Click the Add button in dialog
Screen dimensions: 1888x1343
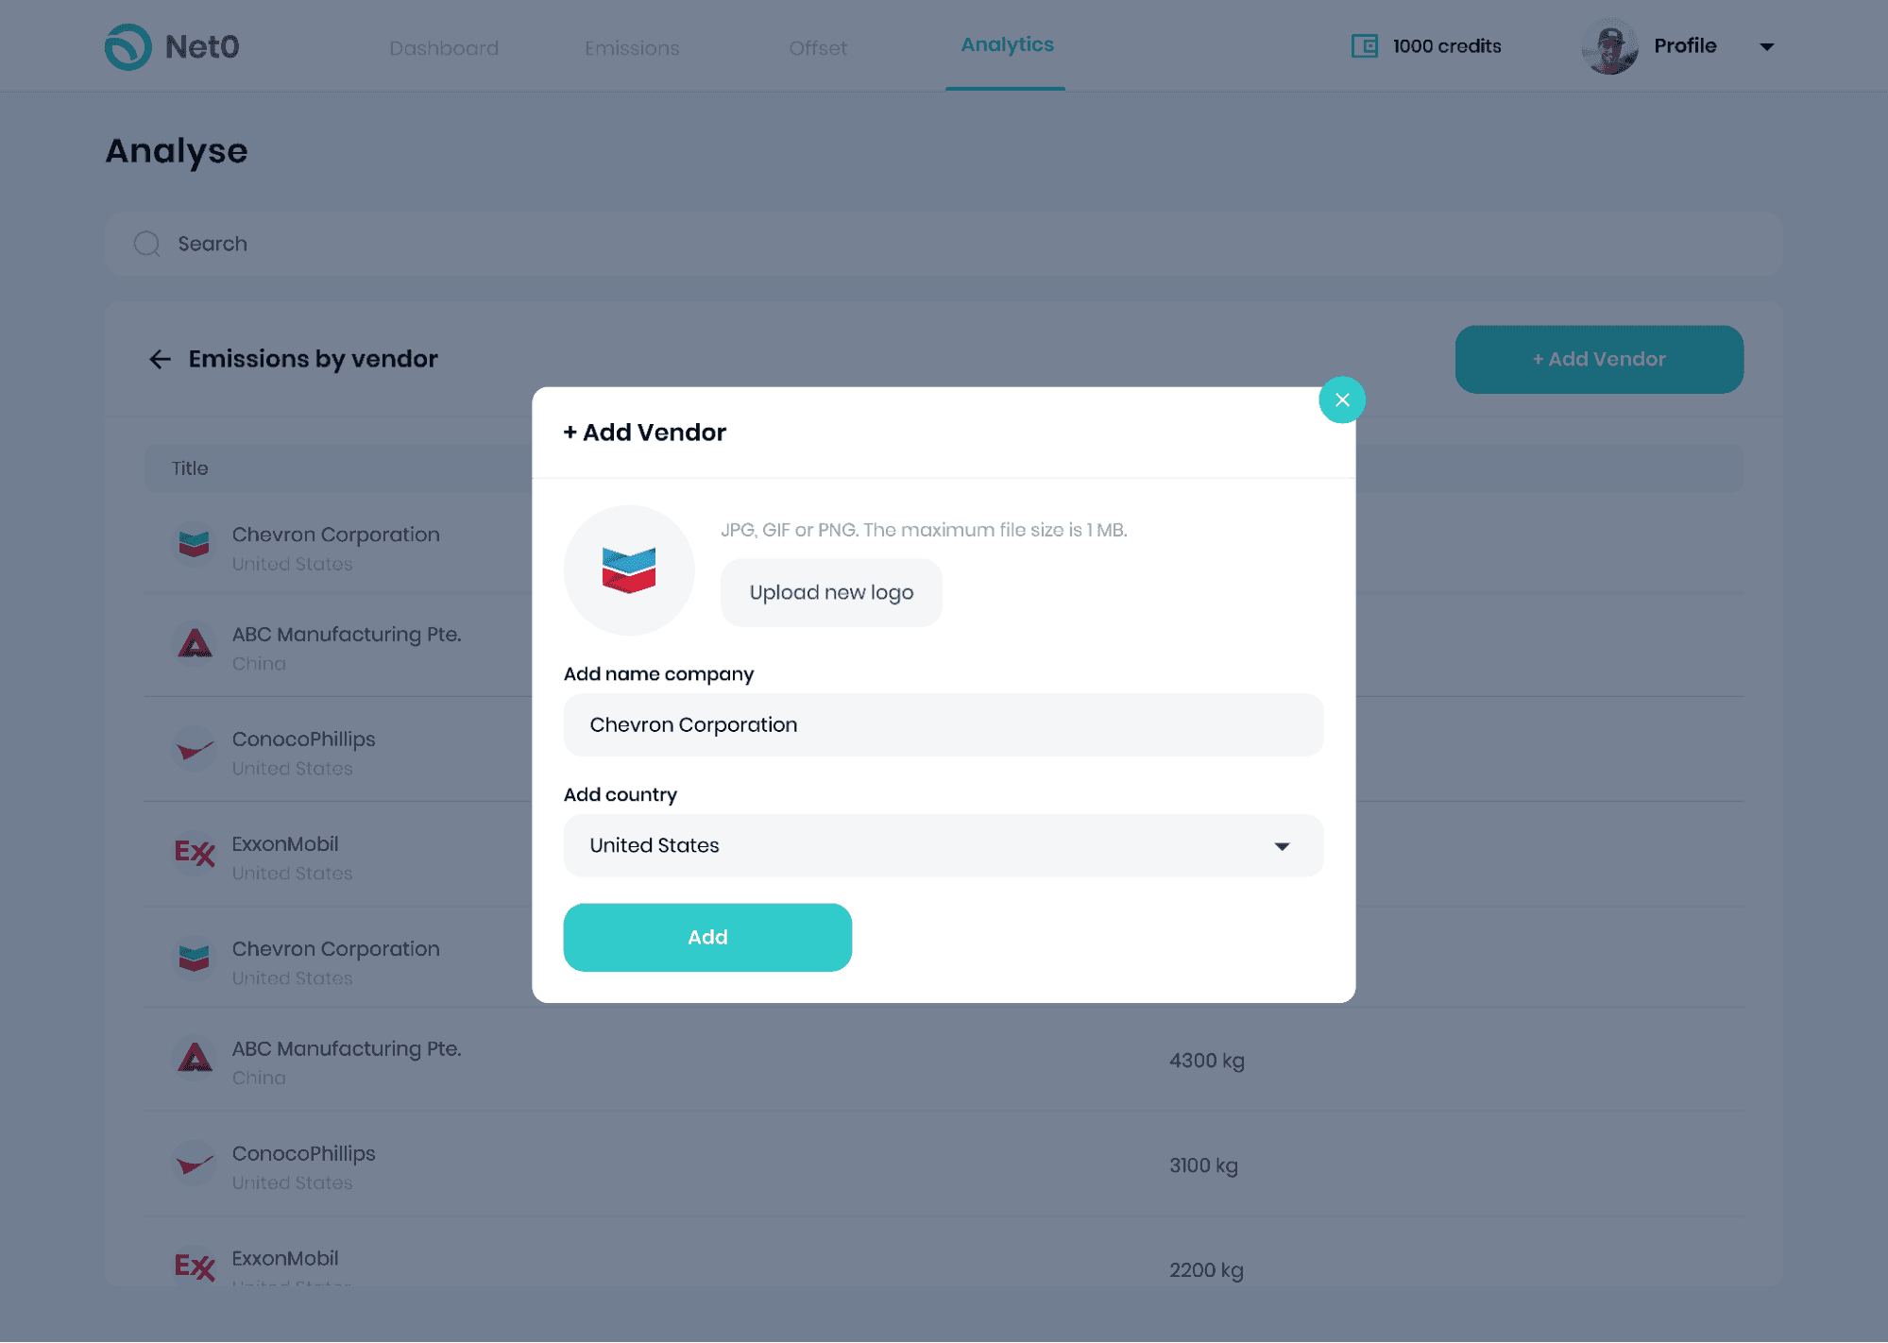(x=707, y=937)
